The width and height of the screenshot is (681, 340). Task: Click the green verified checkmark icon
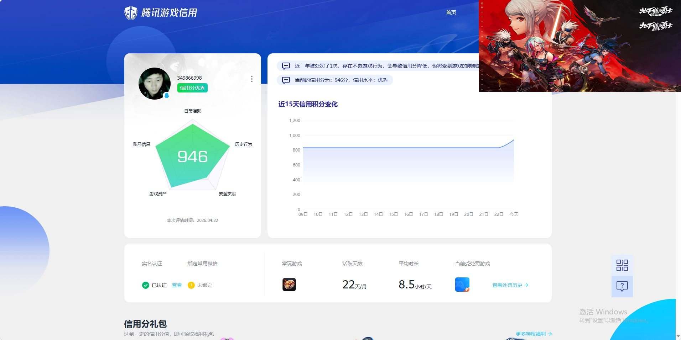point(145,285)
